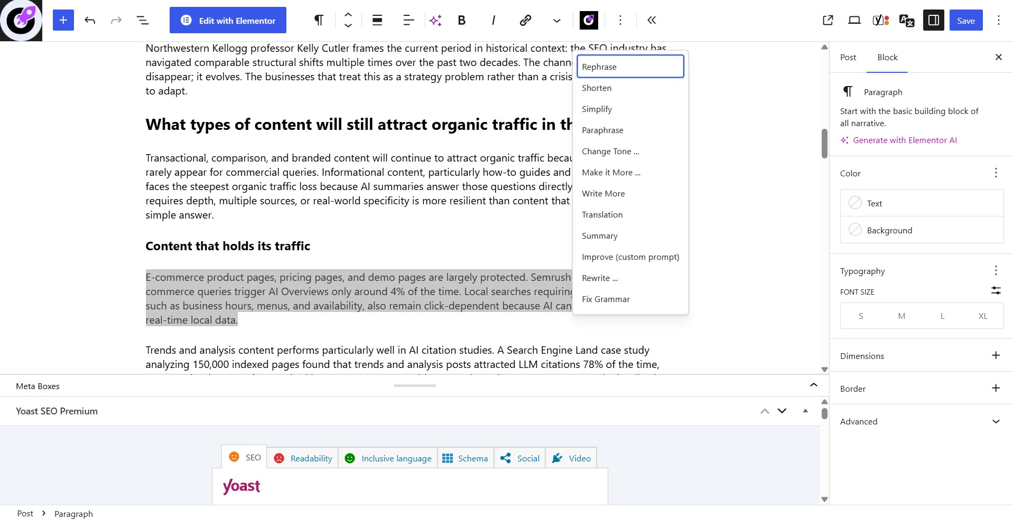Click the site logo to view posts
The width and height of the screenshot is (1013, 520).
click(21, 21)
